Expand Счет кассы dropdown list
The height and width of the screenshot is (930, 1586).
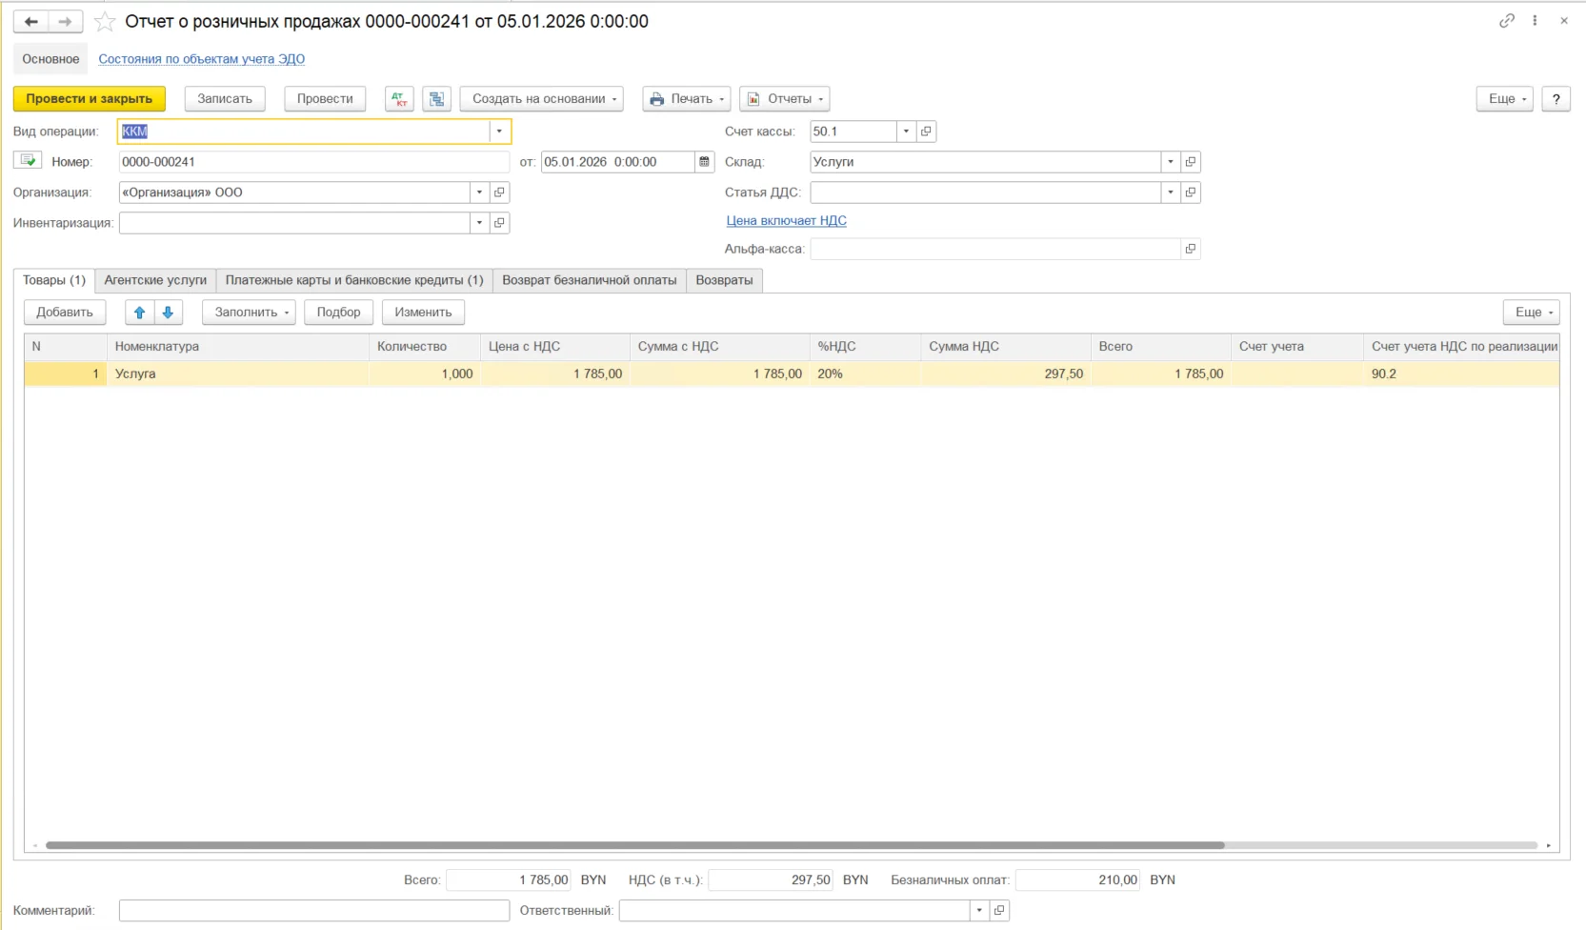click(x=906, y=131)
